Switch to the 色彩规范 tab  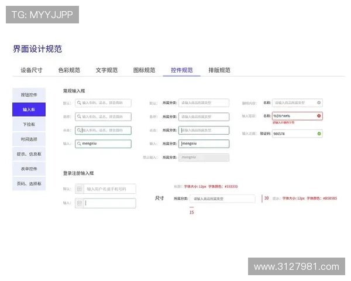click(69, 70)
